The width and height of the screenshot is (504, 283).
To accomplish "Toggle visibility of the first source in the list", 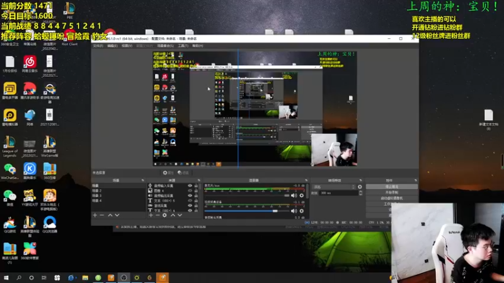I will click(190, 186).
